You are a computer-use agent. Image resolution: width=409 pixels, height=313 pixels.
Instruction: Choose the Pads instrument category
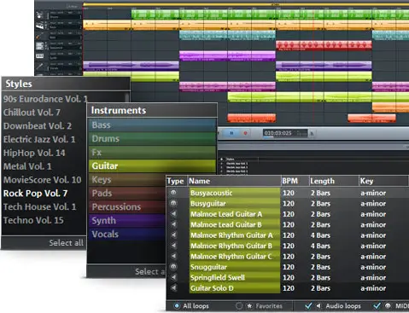[x=127, y=193]
